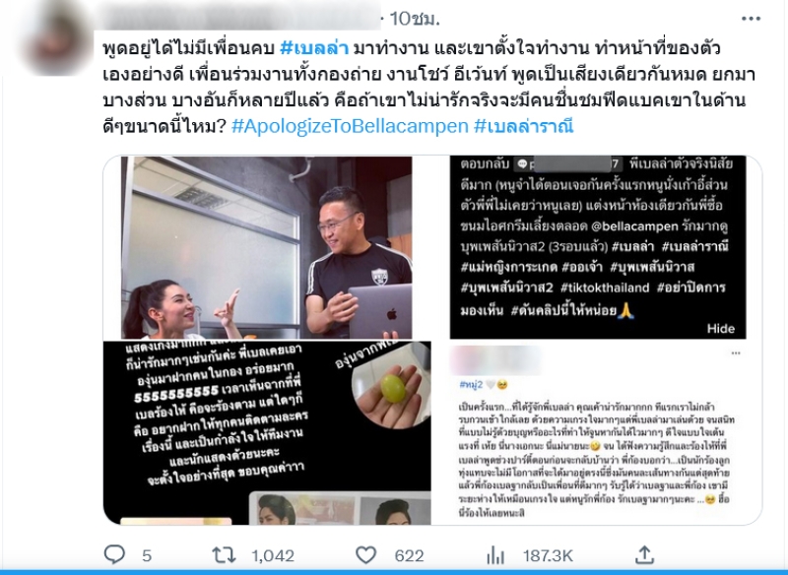Like the tweet with heart icon
Viewport: 788px width, 575px height.
point(365,555)
